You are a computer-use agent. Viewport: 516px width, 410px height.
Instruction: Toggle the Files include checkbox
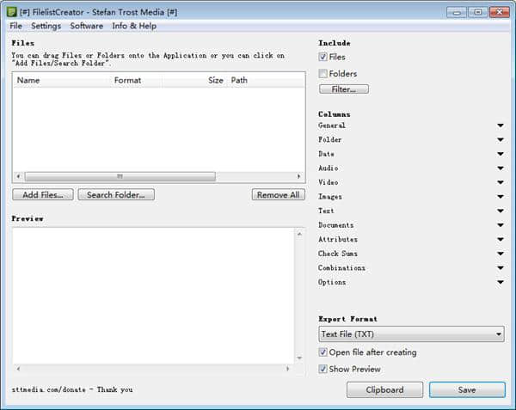[x=323, y=58]
